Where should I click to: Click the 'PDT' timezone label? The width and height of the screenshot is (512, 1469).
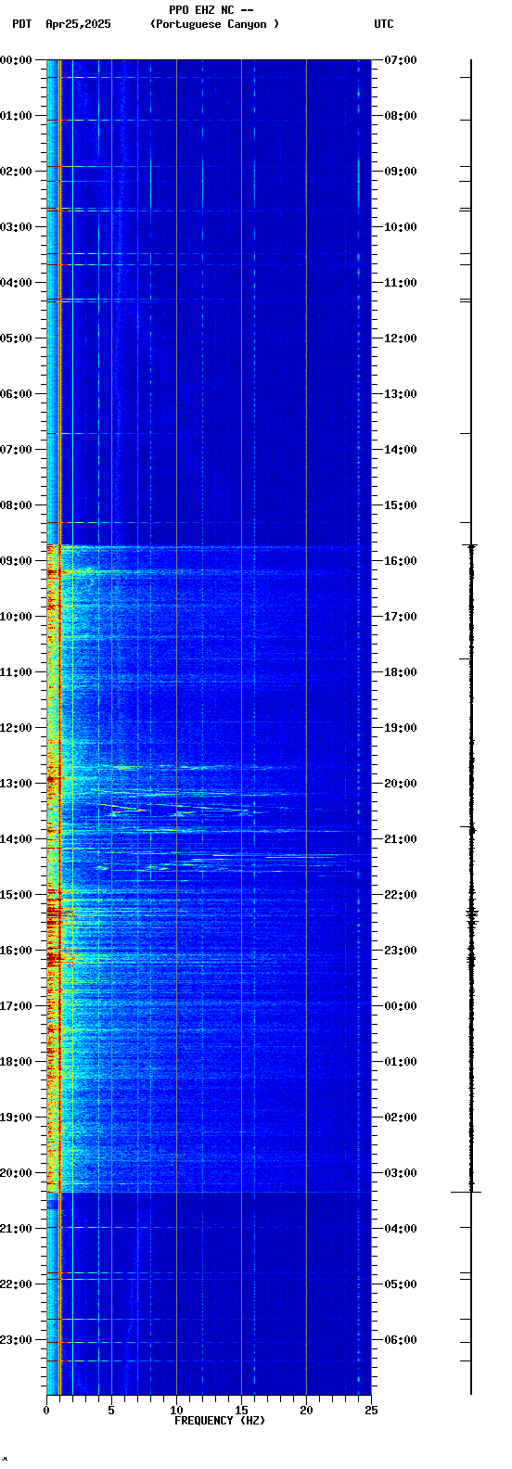coord(21,24)
